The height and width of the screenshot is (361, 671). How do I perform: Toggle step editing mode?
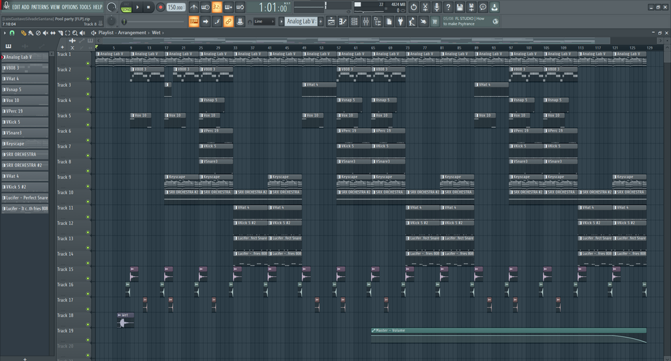[x=217, y=21]
